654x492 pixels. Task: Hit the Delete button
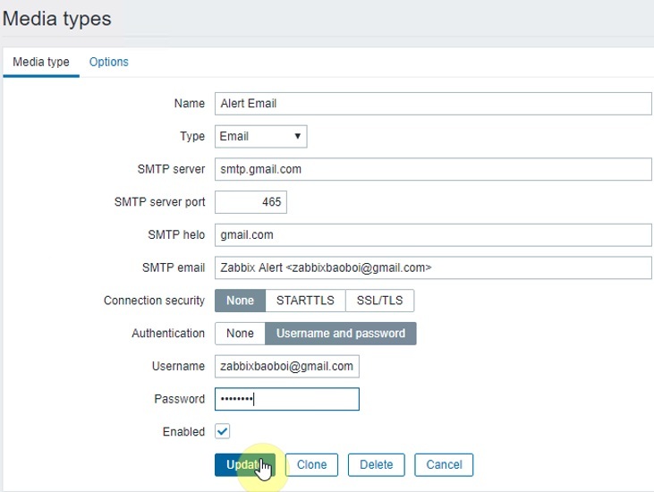click(377, 465)
